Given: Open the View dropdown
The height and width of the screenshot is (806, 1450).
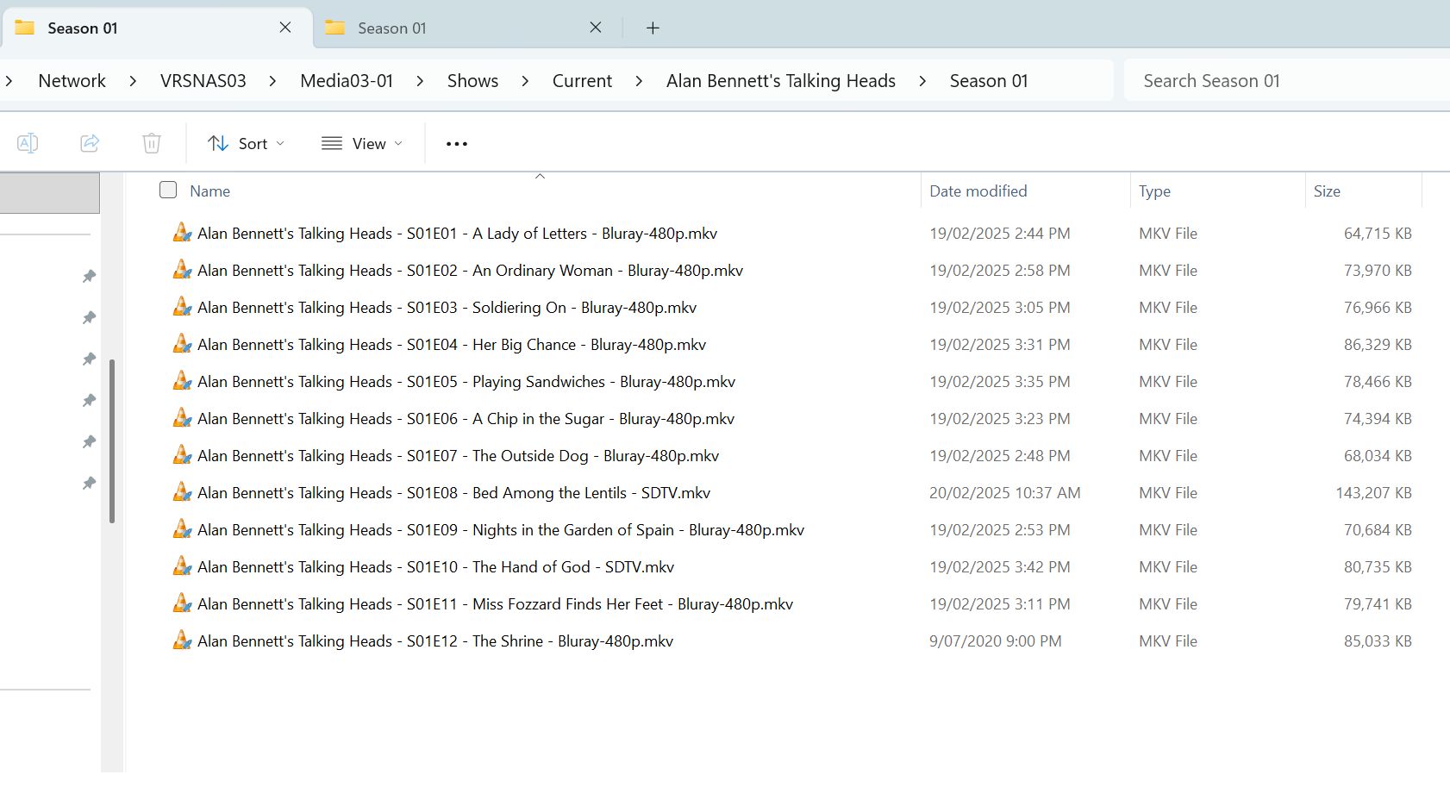Looking at the screenshot, I should (x=362, y=144).
